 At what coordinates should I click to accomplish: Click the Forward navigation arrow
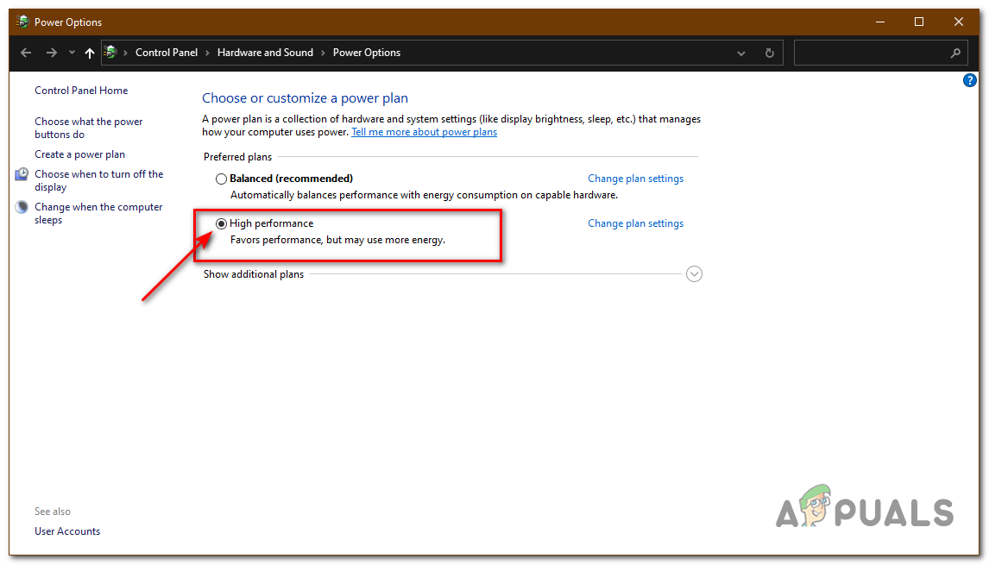(52, 53)
